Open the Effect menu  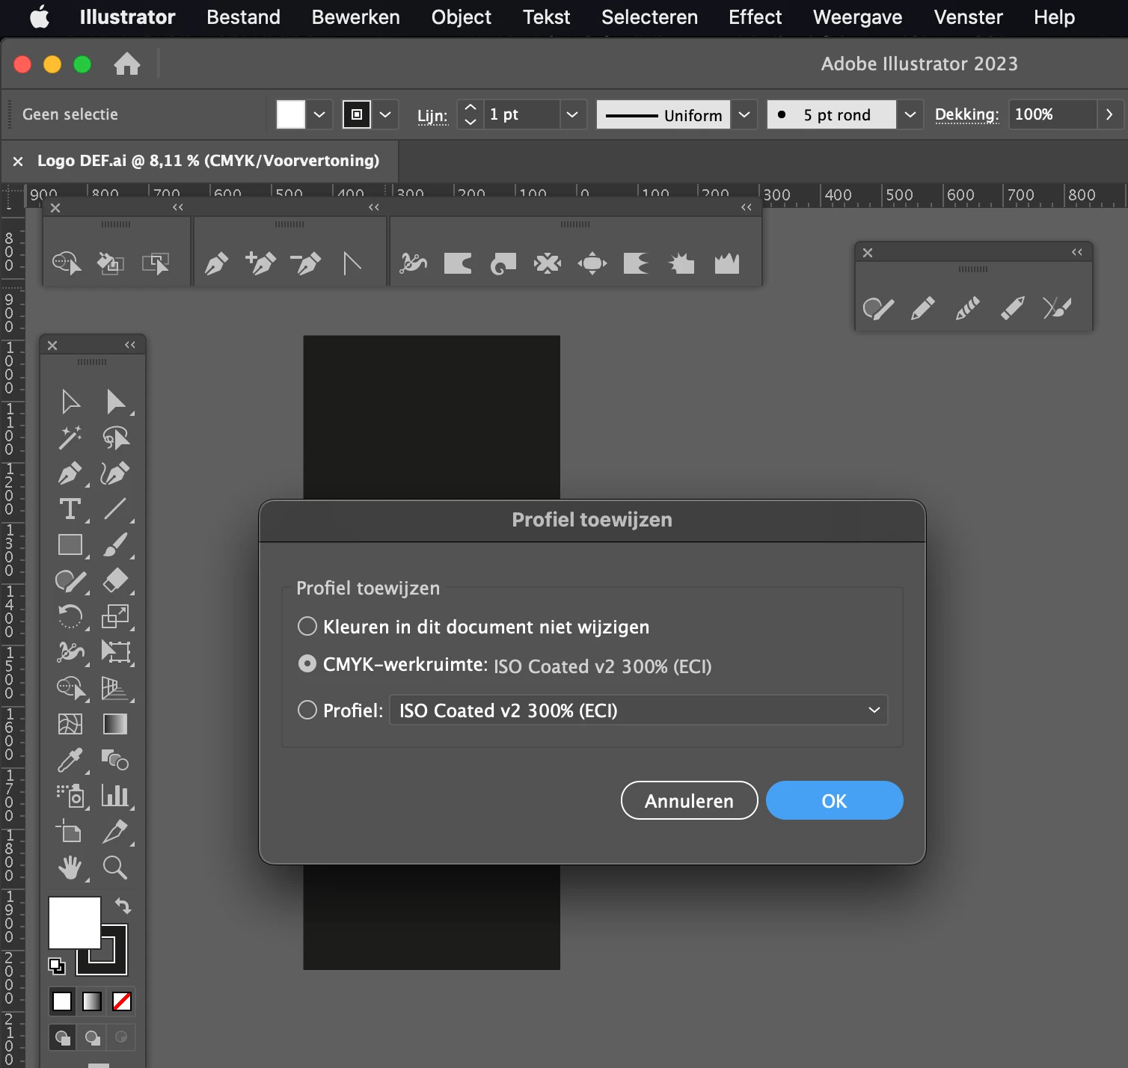click(x=755, y=17)
